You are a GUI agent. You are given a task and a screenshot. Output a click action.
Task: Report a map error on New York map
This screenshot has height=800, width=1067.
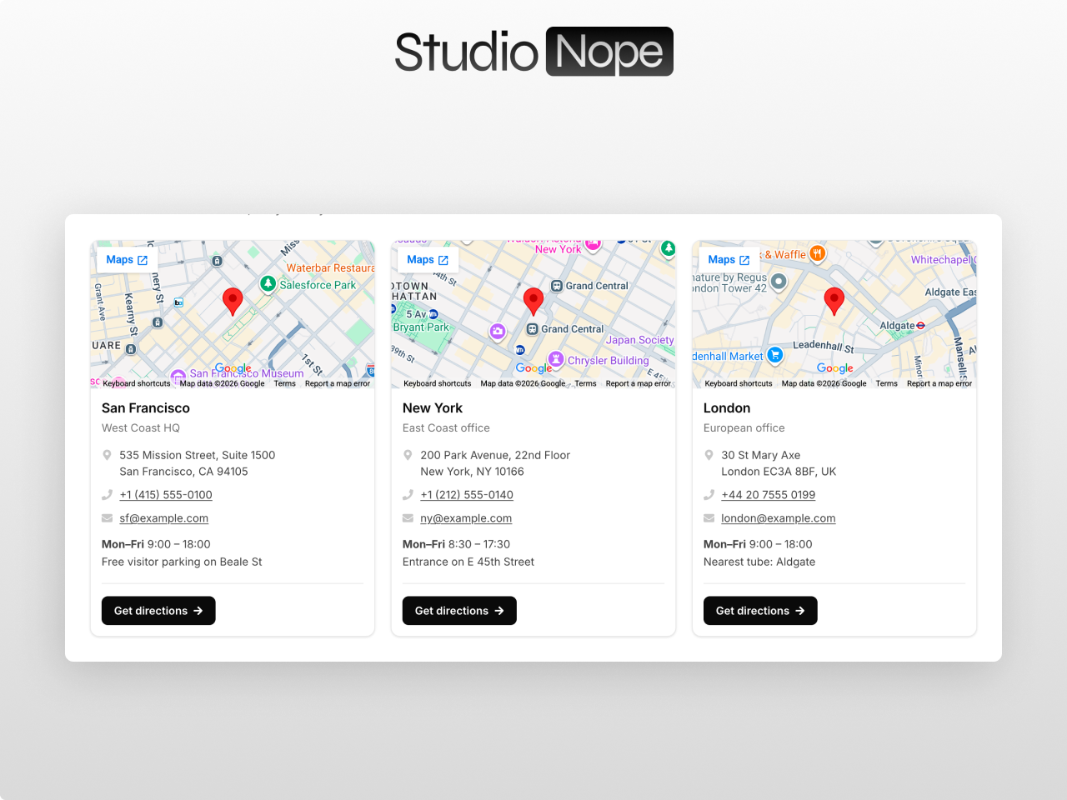click(x=639, y=384)
